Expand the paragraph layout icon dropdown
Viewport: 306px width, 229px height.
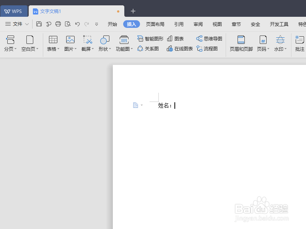point(142,105)
